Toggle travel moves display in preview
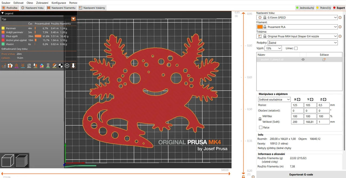This screenshot has height=178, width=346. point(4,65)
